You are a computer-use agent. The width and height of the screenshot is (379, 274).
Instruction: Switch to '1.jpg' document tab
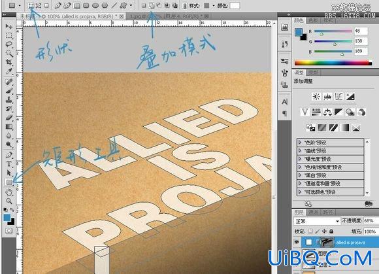pyautogui.click(x=167, y=16)
